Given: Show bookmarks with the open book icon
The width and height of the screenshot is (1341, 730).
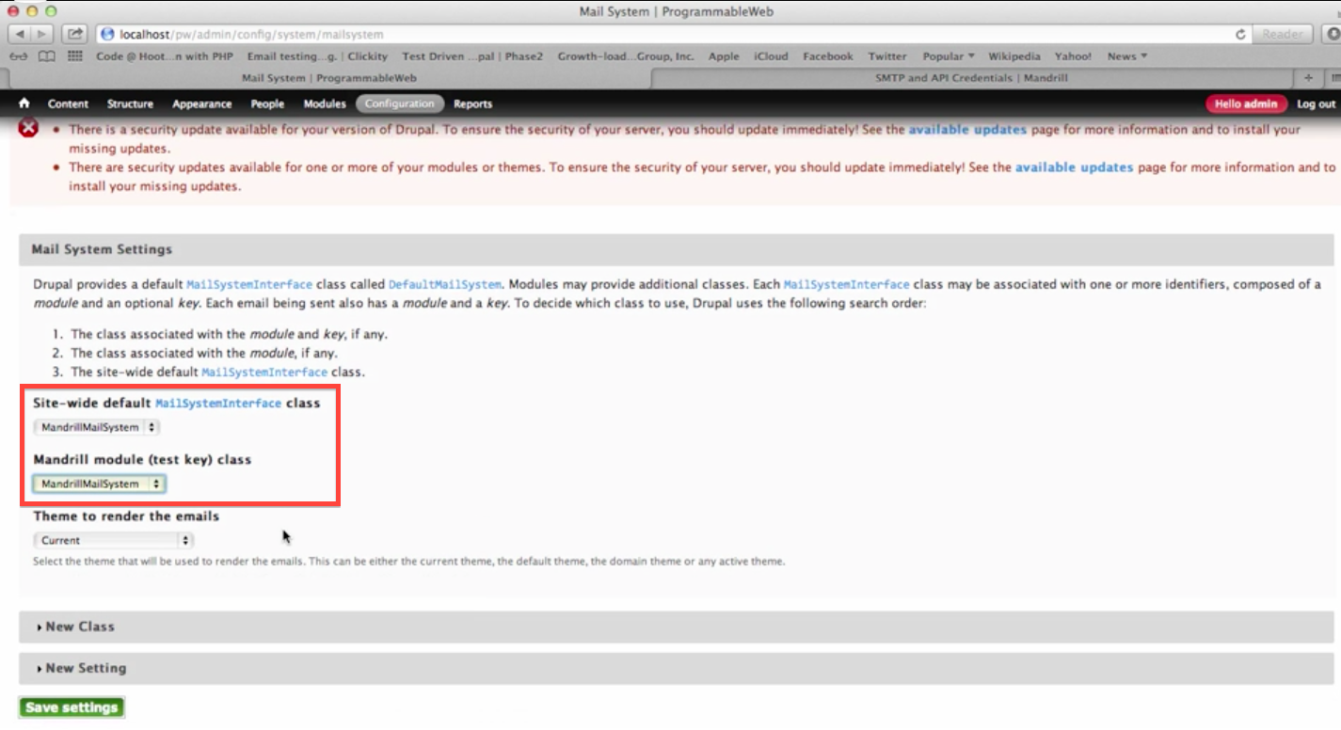Looking at the screenshot, I should 47,56.
